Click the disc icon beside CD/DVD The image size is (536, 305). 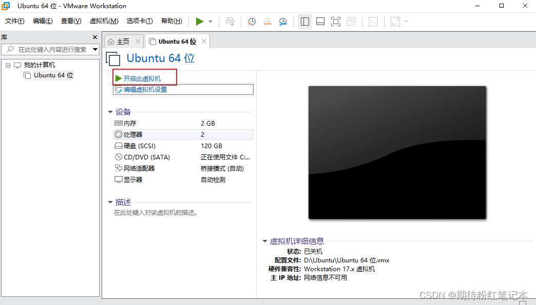coord(118,157)
